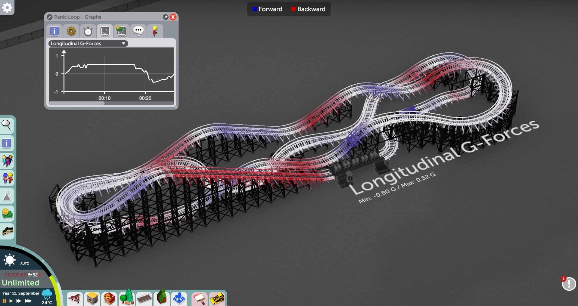The height and width of the screenshot is (306, 578).
Task: Open the magnifying glass view options
Action: click(x=7, y=125)
